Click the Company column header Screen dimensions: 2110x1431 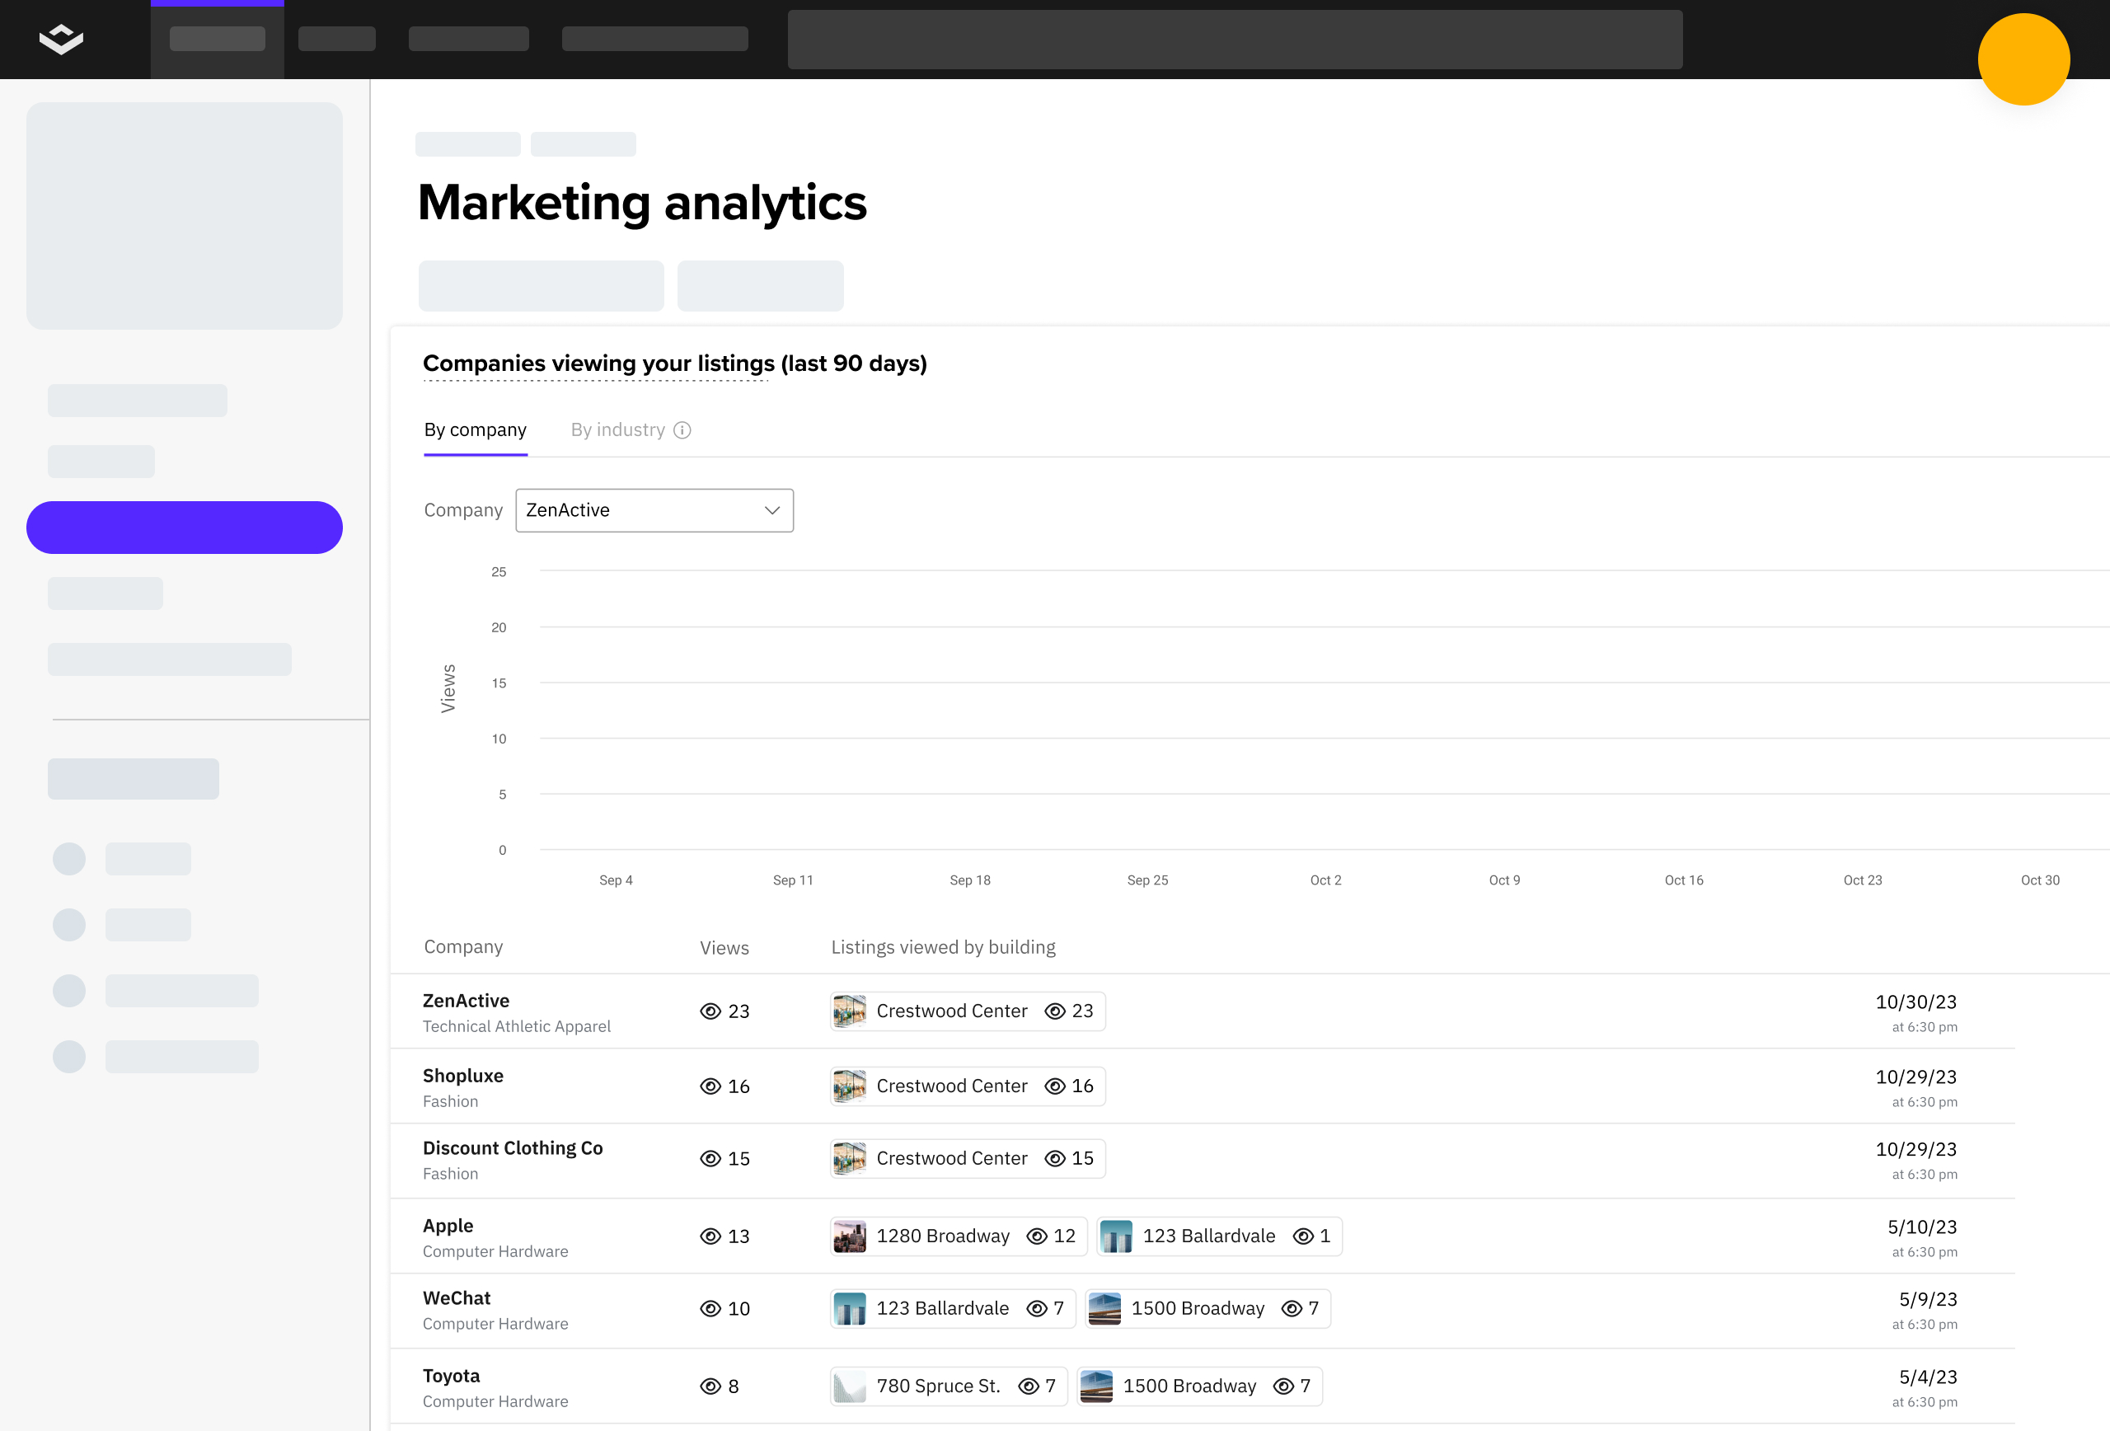pyautogui.click(x=463, y=947)
